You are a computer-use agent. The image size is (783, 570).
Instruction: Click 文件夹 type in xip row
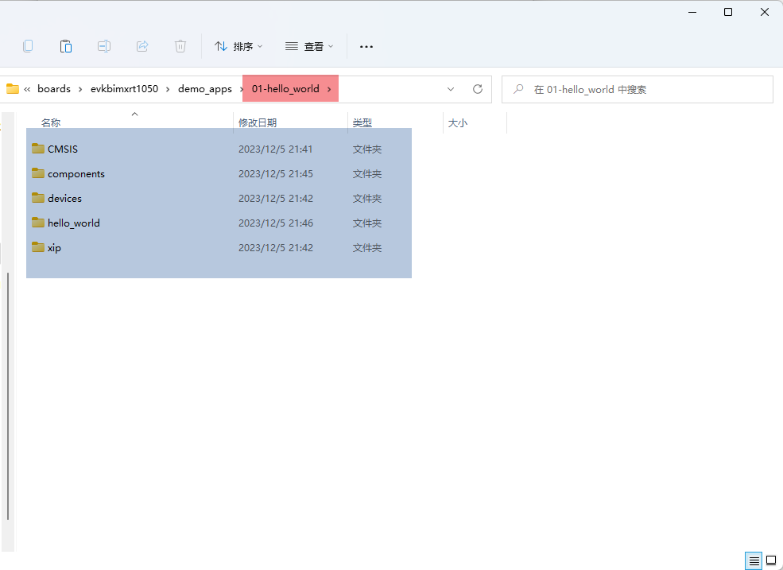(x=367, y=247)
